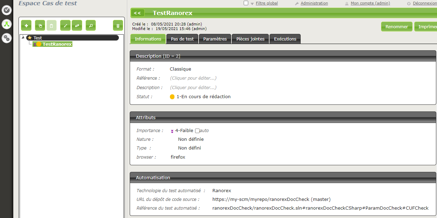Delete selection with the trash icon
Image resolution: width=437 pixels, height=218 pixels.
(x=118, y=26)
